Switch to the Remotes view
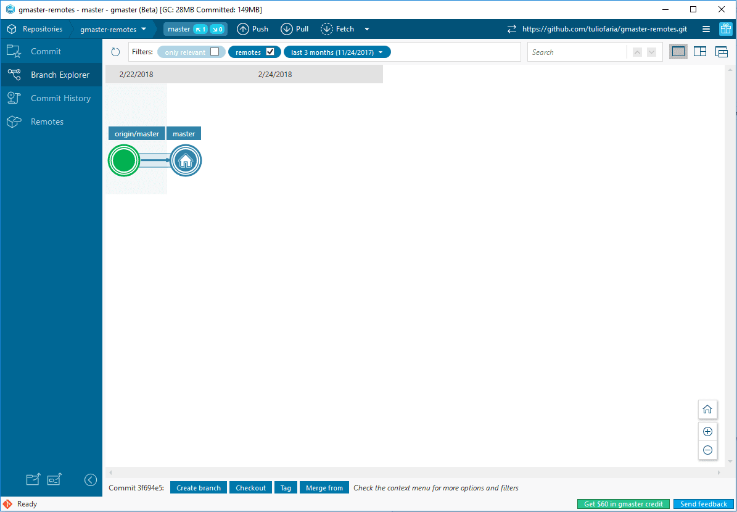 coord(51,122)
